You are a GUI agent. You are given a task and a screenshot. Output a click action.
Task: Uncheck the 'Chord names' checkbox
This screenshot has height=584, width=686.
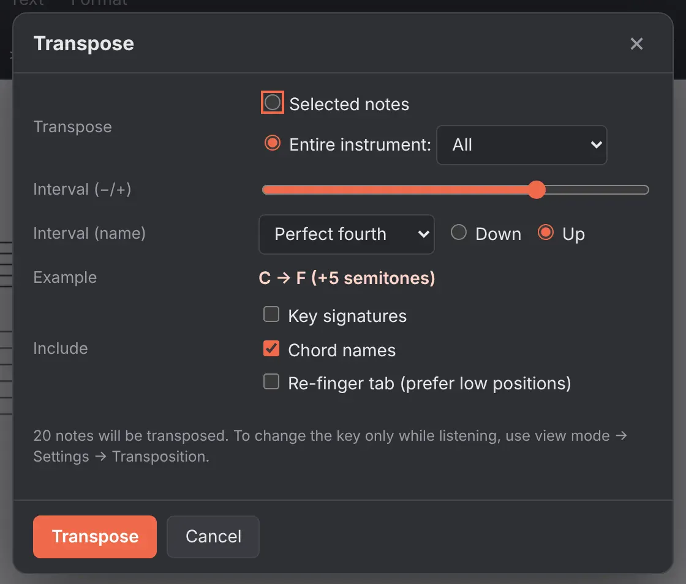[271, 348]
